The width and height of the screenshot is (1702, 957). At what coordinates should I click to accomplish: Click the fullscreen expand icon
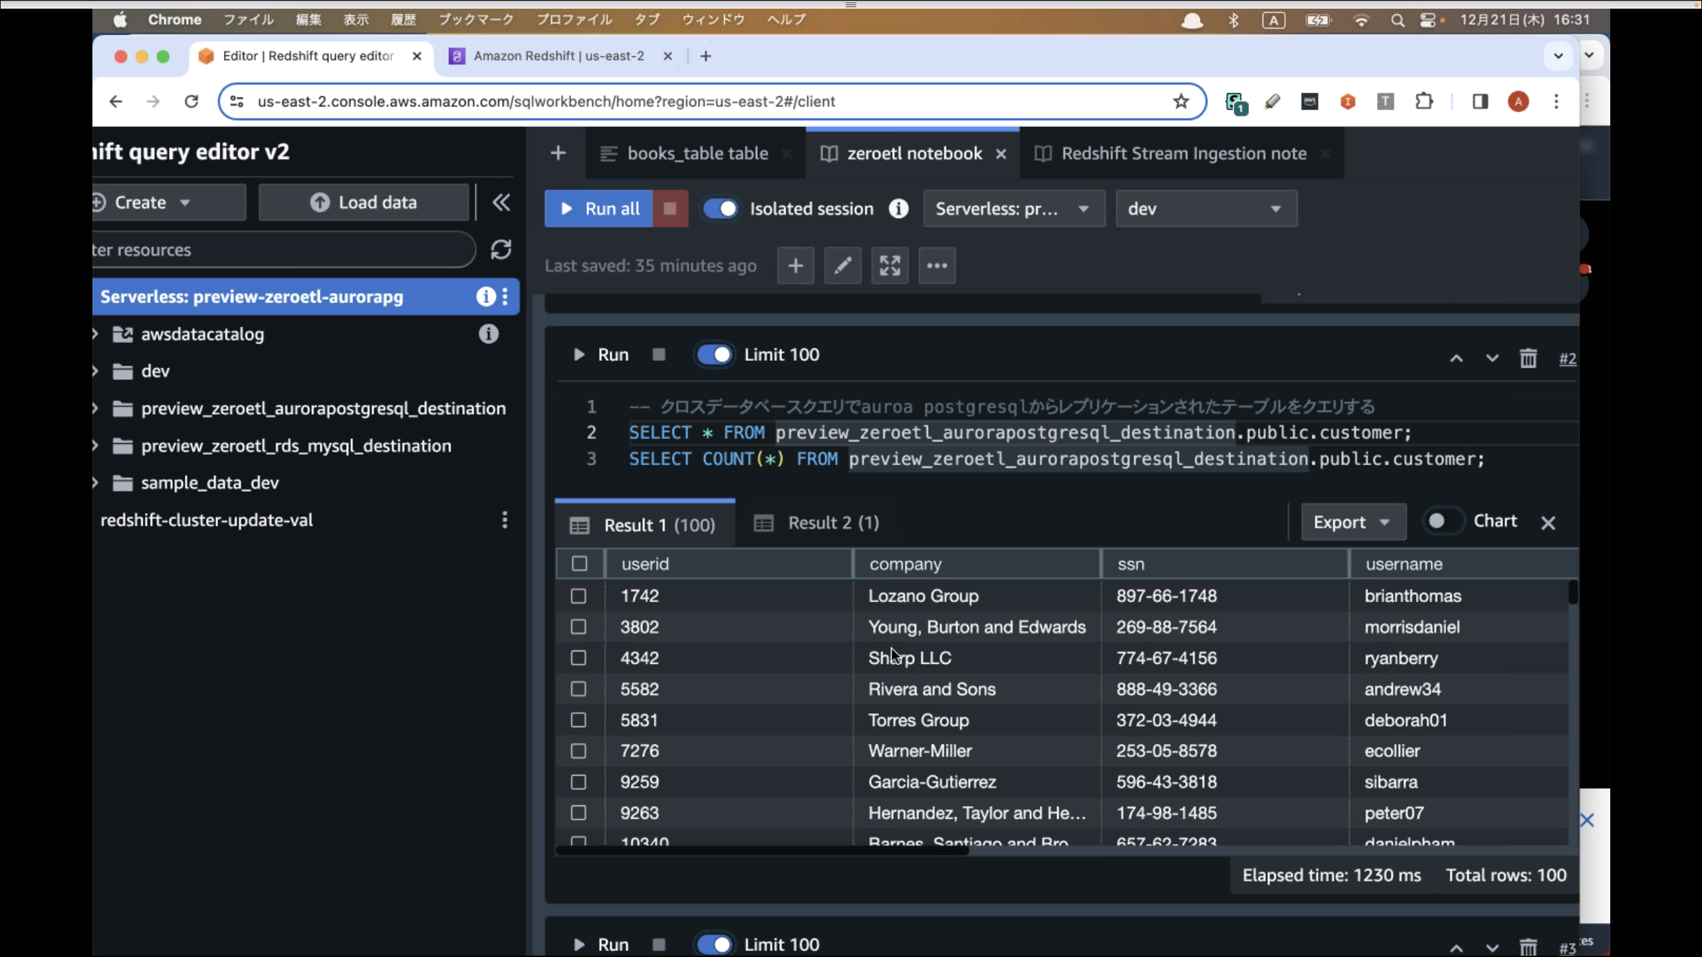tap(890, 266)
